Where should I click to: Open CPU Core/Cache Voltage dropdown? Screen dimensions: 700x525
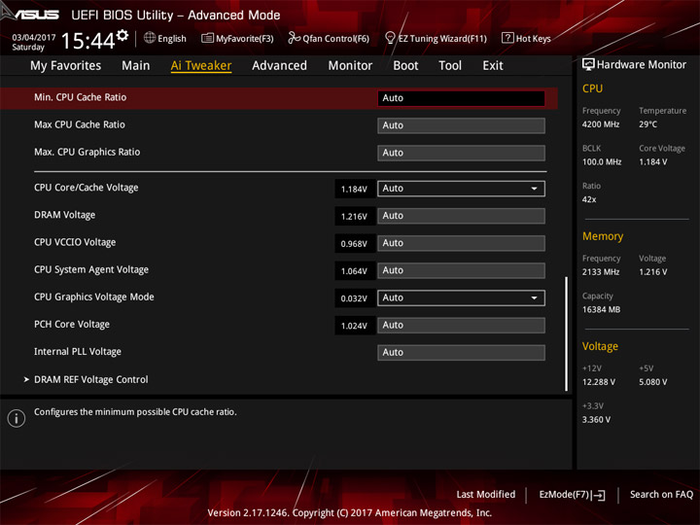(x=461, y=189)
